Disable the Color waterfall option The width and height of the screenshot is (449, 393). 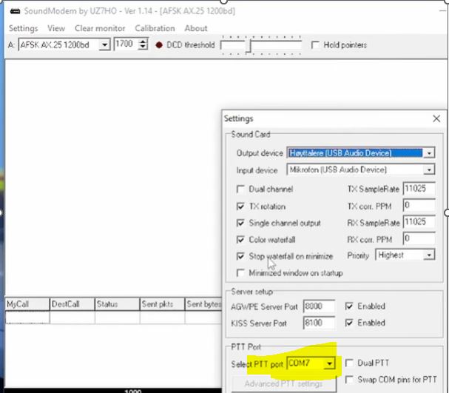(x=240, y=240)
